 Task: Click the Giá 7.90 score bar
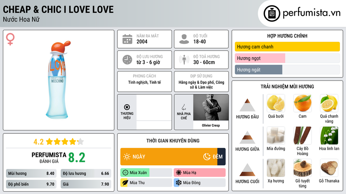(86, 184)
